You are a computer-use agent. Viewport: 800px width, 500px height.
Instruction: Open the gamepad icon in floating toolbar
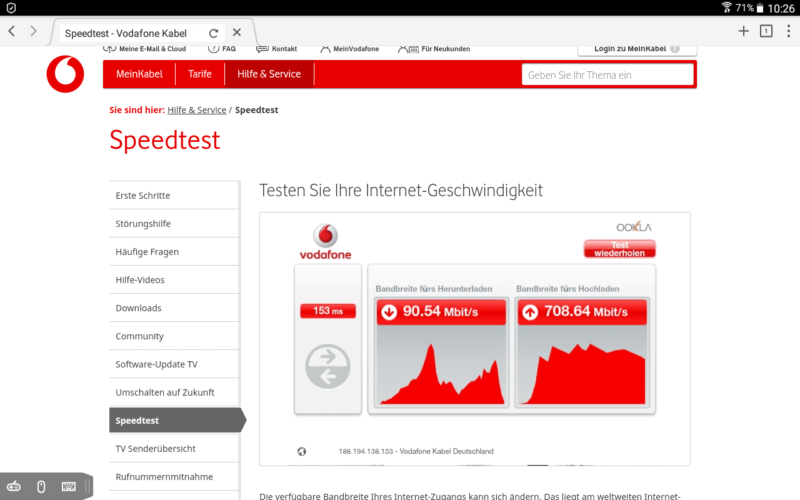tap(14, 486)
